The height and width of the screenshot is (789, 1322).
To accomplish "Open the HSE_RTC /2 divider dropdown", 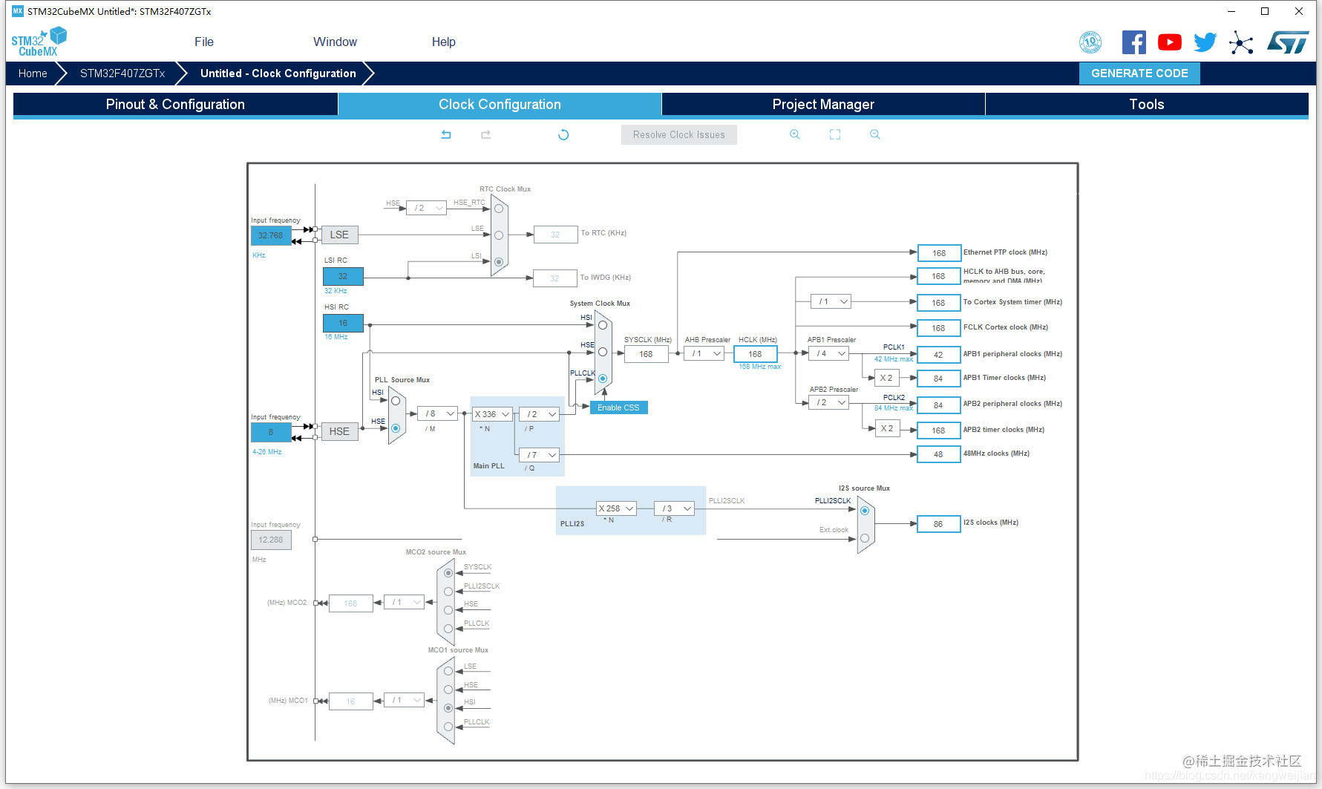I will point(426,208).
